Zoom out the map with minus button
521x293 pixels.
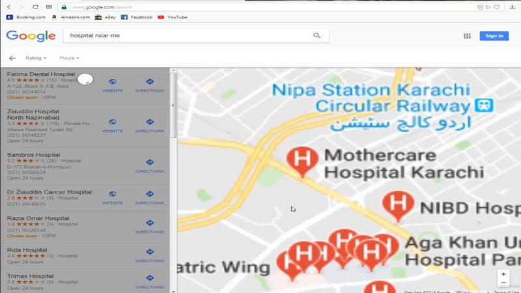503,283
